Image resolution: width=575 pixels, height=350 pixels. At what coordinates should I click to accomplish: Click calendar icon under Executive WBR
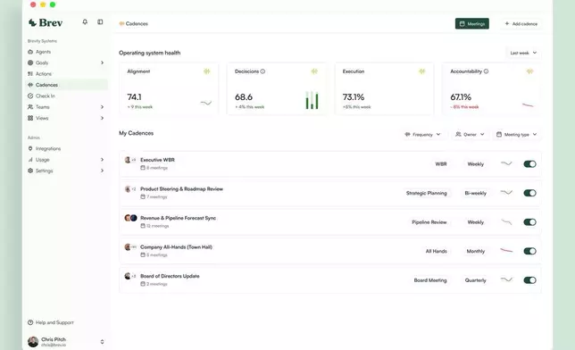pos(143,168)
